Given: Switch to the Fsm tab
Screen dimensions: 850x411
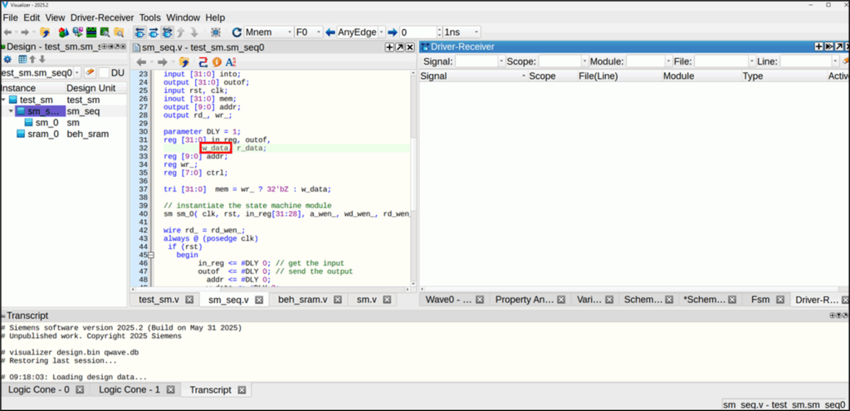Looking at the screenshot, I should [760, 300].
